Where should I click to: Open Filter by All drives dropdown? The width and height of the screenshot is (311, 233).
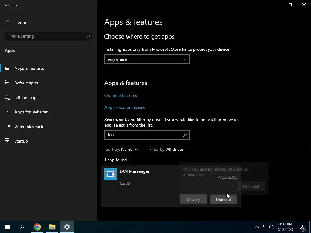(169, 149)
